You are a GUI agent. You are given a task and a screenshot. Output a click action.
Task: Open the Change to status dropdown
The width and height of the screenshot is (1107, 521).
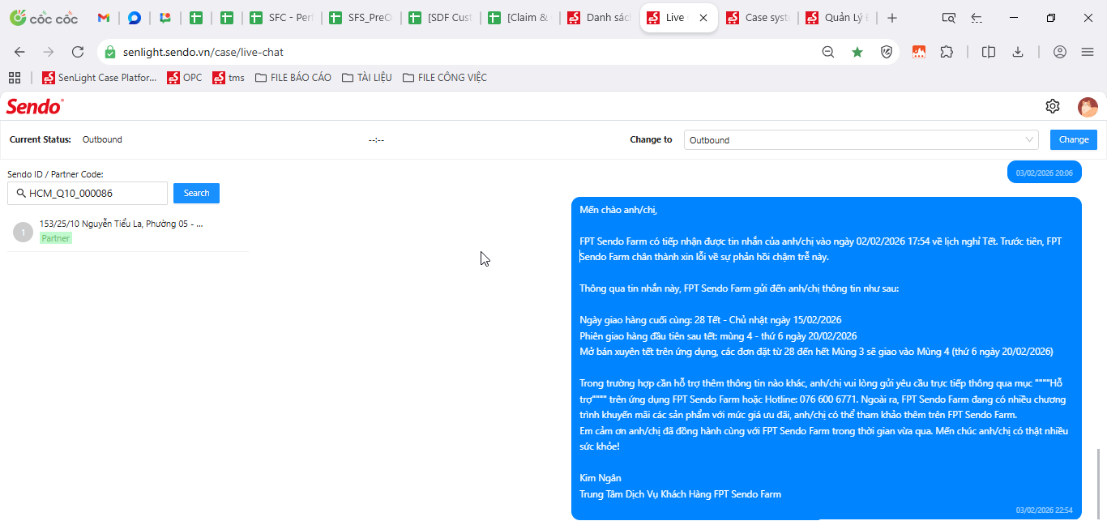pos(861,139)
